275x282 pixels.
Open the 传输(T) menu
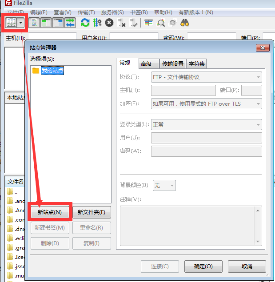(86, 12)
